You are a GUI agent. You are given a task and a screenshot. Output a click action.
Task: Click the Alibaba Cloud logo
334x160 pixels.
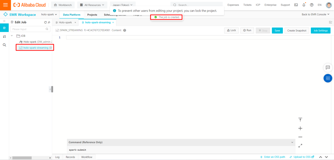coord(30,5)
